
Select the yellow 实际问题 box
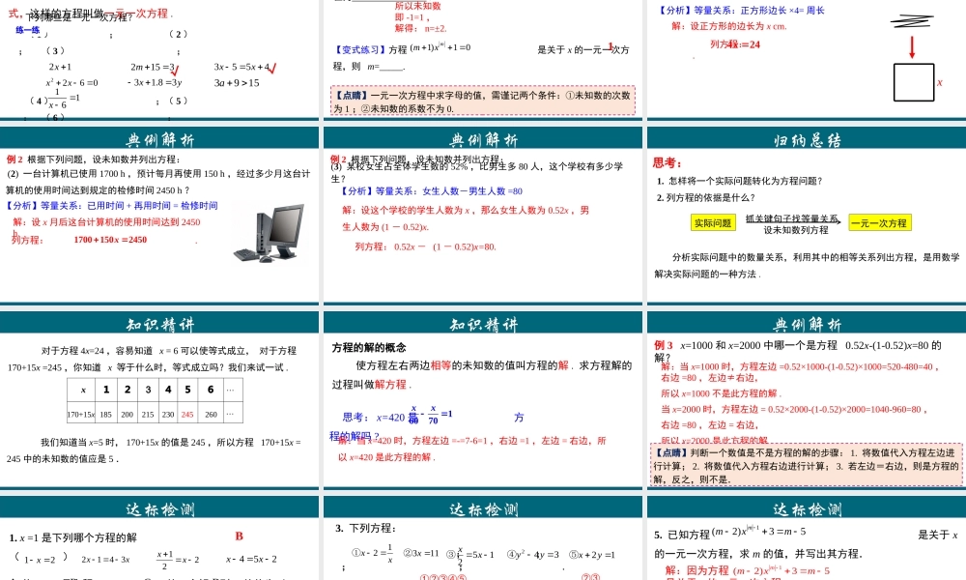pyautogui.click(x=713, y=222)
